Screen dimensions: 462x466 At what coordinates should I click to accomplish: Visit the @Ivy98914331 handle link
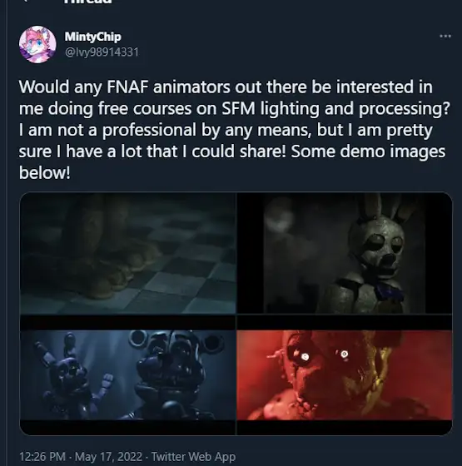(x=102, y=52)
